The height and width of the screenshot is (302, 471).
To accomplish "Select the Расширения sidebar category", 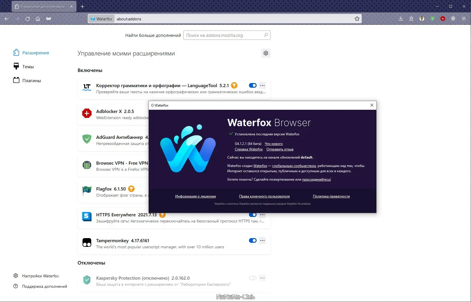I will click(x=31, y=53).
